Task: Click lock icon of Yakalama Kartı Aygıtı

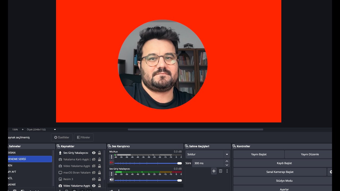Action: click(99, 159)
